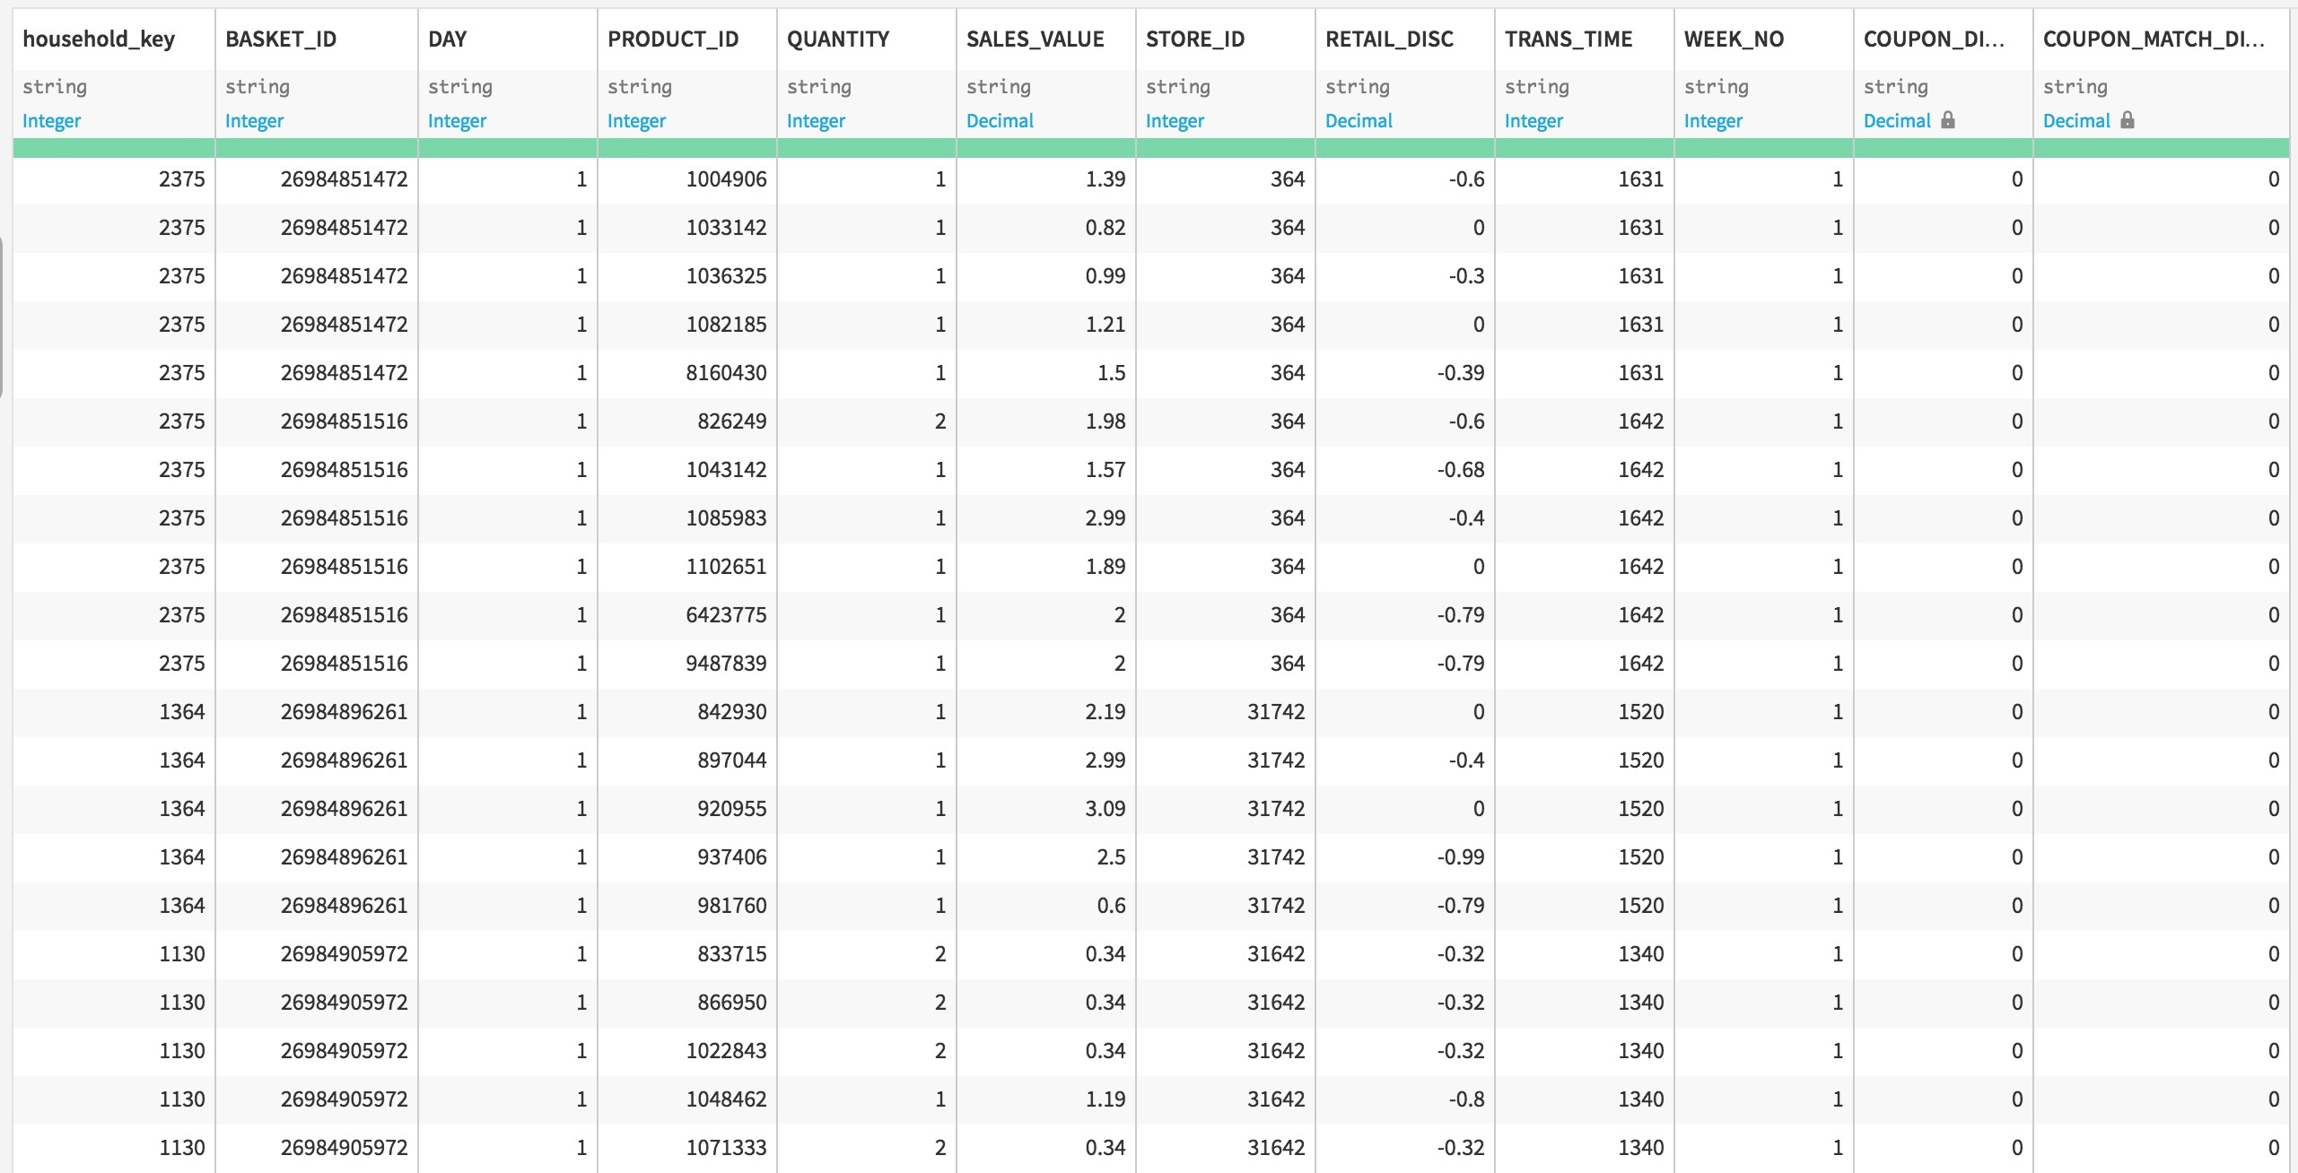Viewport: 2298px width, 1173px height.
Task: Select product ID cell 826249
Action: tap(687, 421)
